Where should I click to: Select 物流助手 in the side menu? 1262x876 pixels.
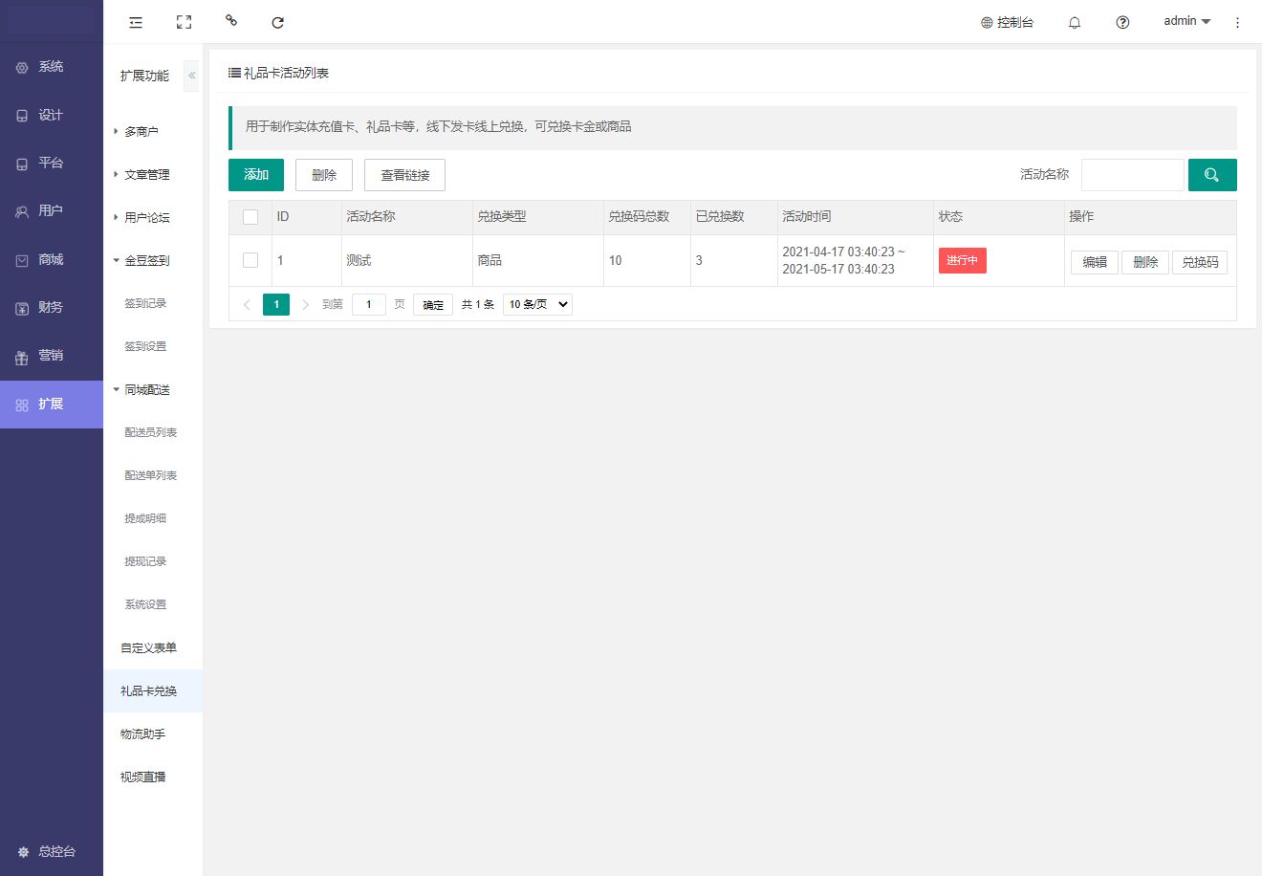tap(142, 734)
